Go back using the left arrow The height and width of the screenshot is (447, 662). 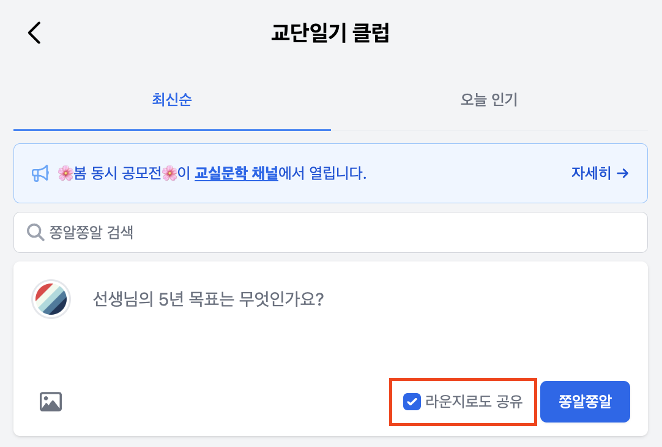click(34, 32)
